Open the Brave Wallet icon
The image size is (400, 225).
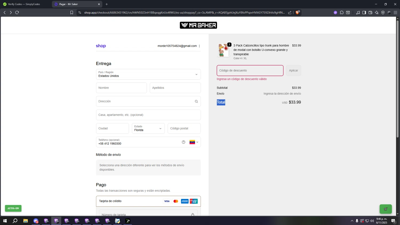coord(370,13)
